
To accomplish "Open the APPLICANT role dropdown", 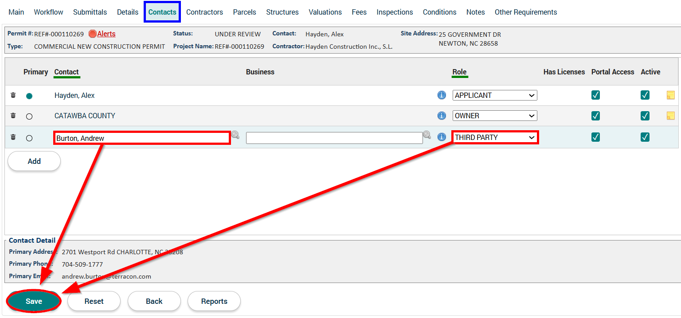I will click(494, 95).
